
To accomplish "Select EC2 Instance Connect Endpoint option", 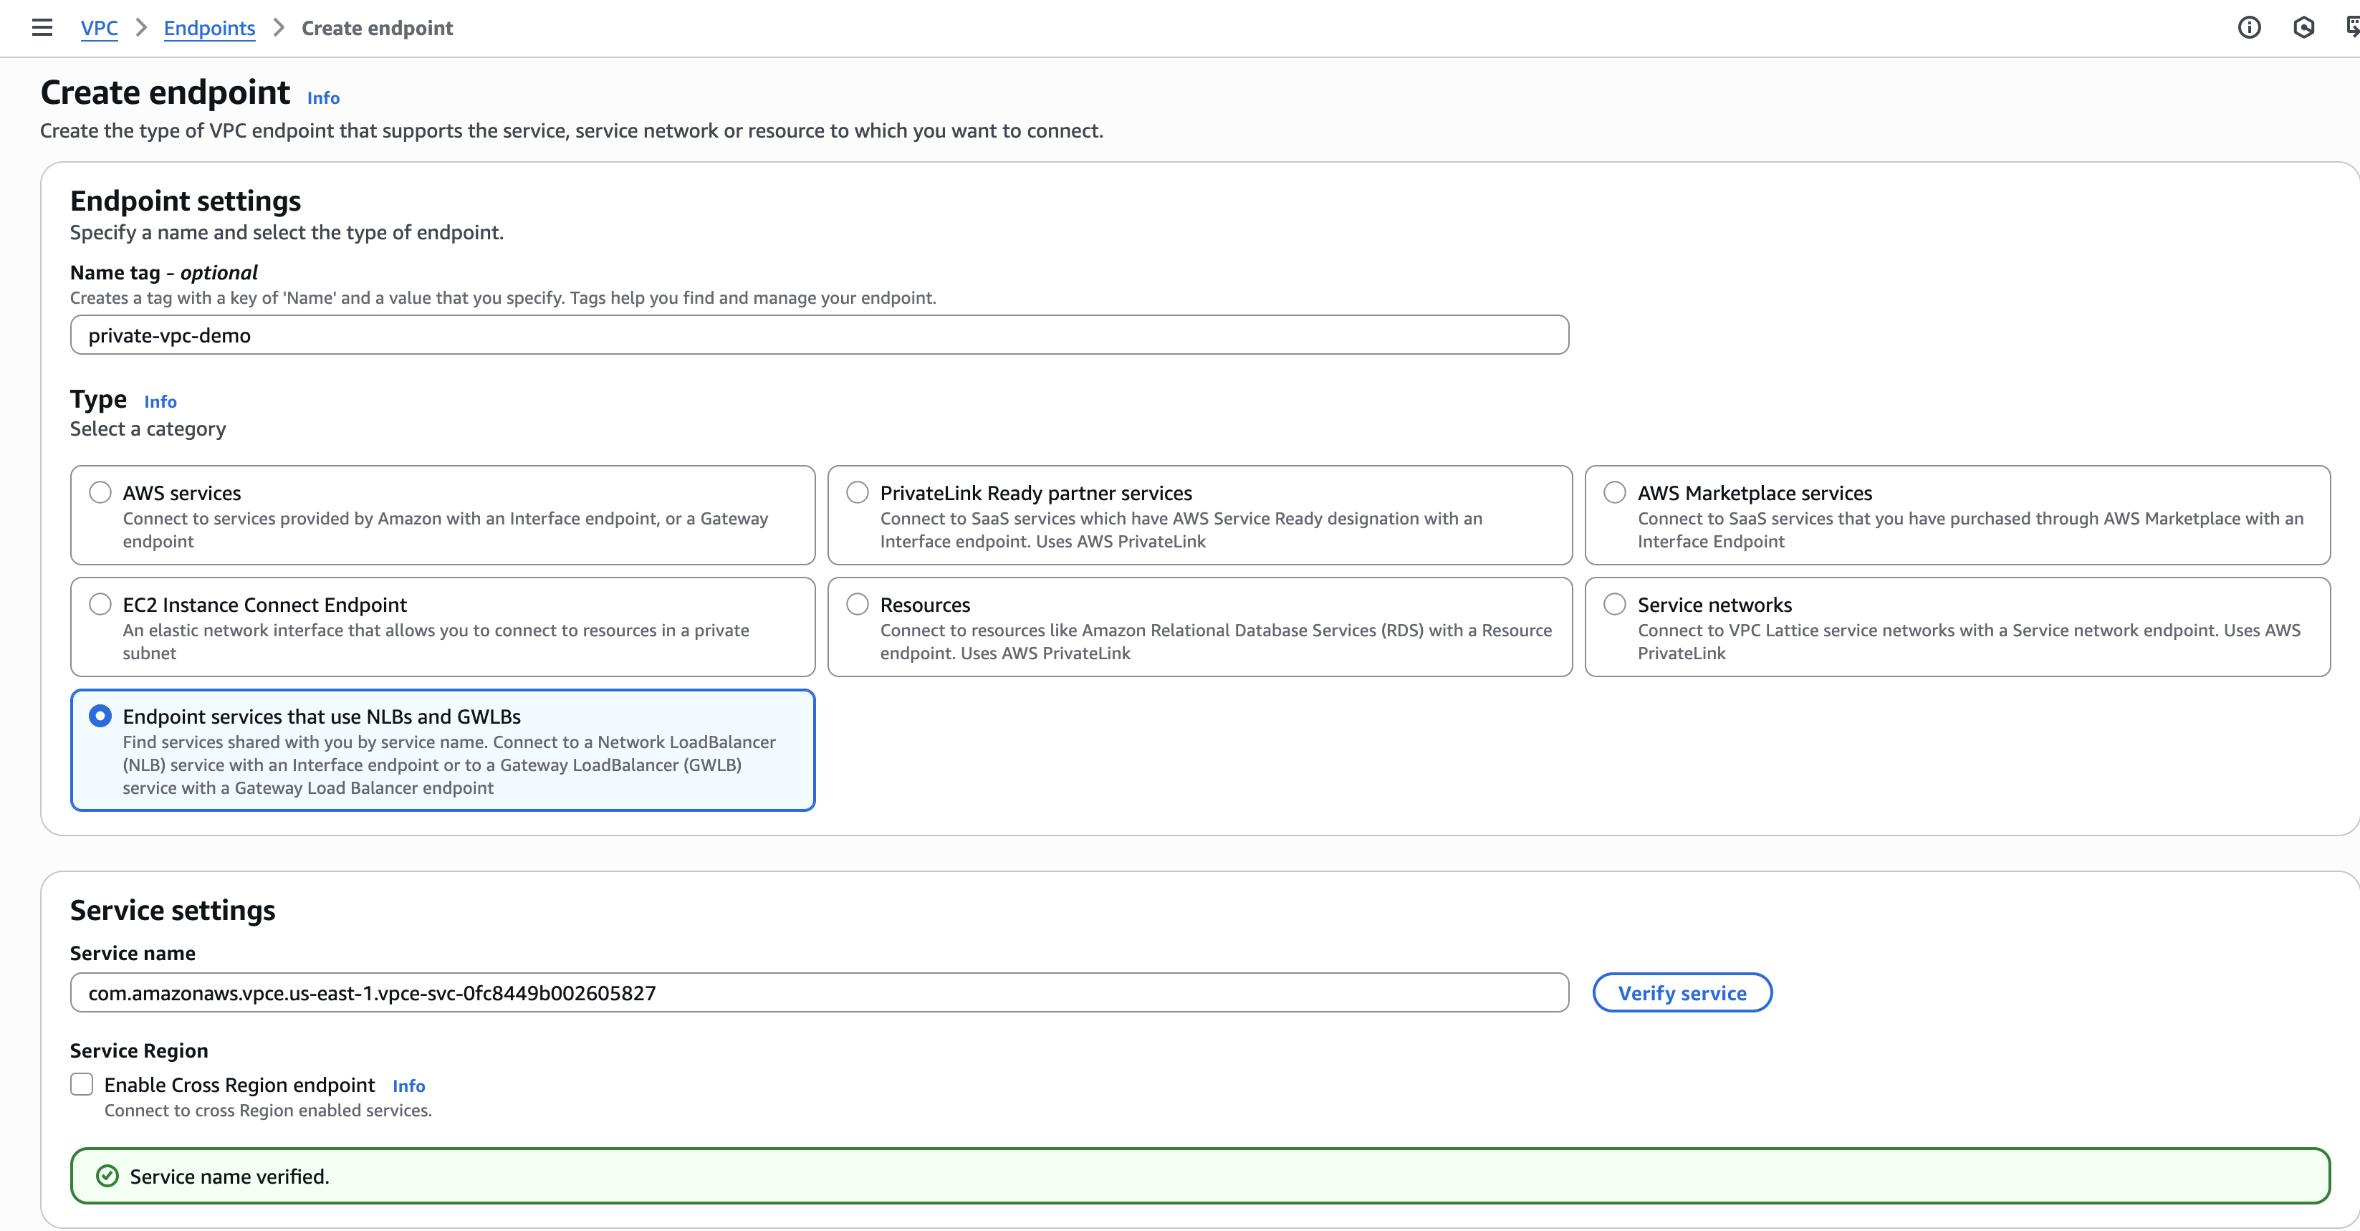I will point(100,605).
